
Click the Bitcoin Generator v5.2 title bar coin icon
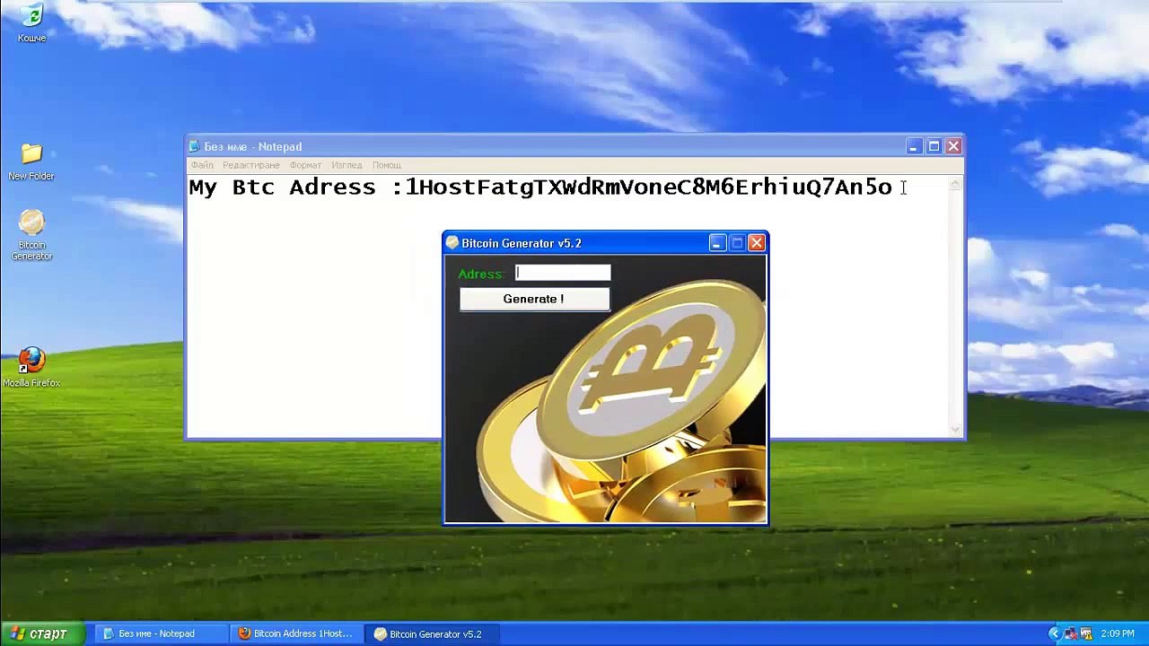point(452,243)
